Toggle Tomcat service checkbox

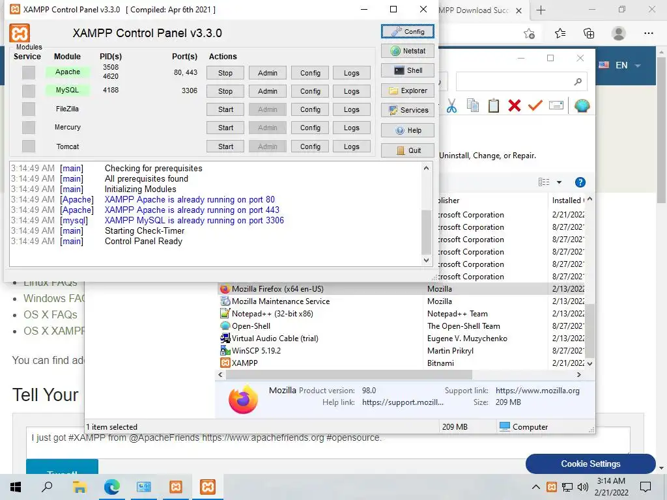click(x=29, y=146)
